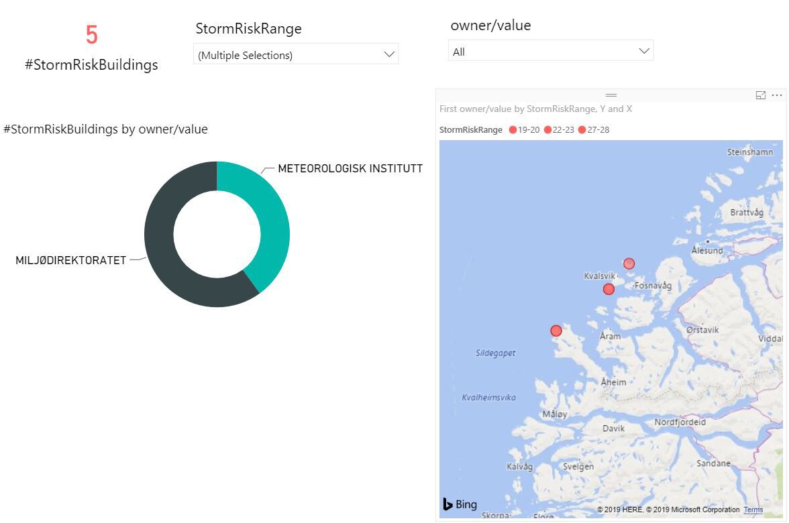Click the westernmost red map marker
Image resolution: width=789 pixels, height=523 pixels.
(x=556, y=331)
